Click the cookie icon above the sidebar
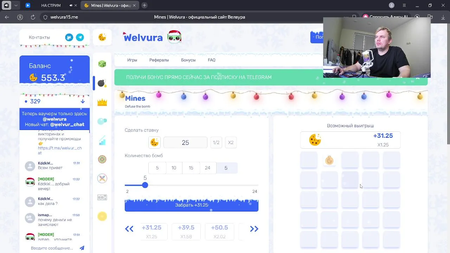 tap(102, 37)
